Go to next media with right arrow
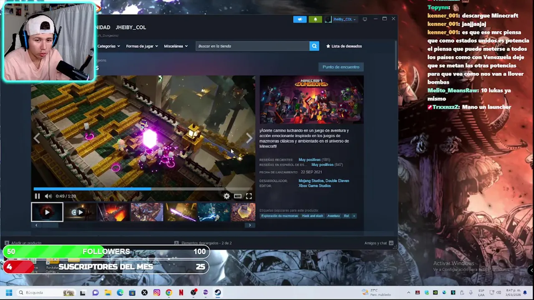This screenshot has width=534, height=300. 249,138
